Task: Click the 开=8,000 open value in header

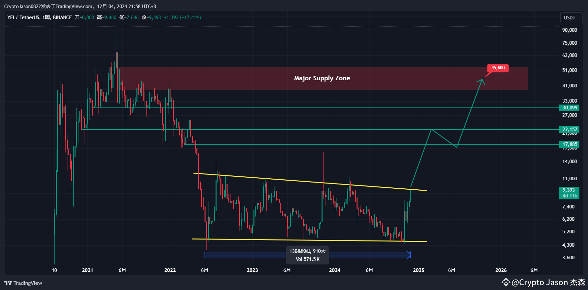Action: coord(84,17)
